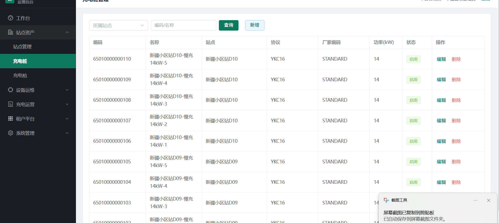This screenshot has width=499, height=223.
Task: Edit row 65010000000107
Action: click(x=441, y=121)
